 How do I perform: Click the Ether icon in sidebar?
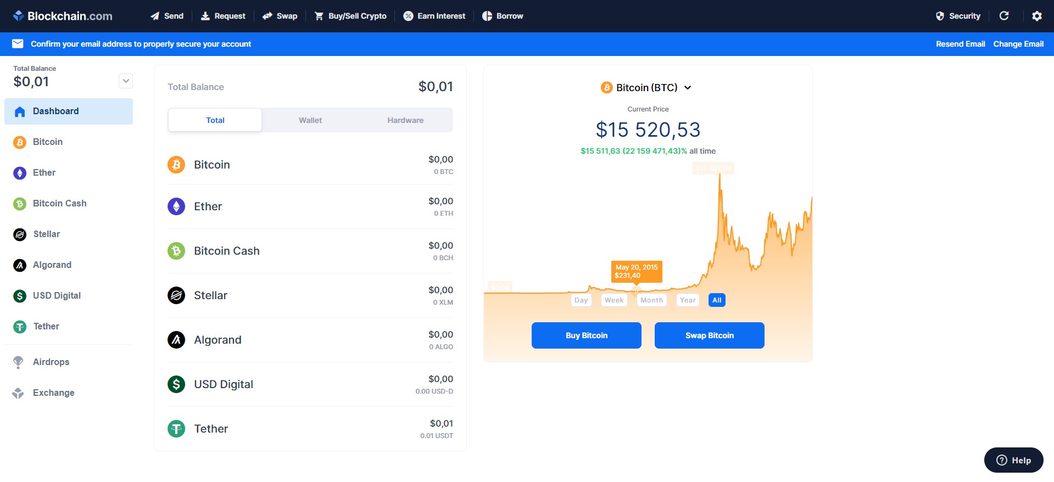click(x=20, y=173)
